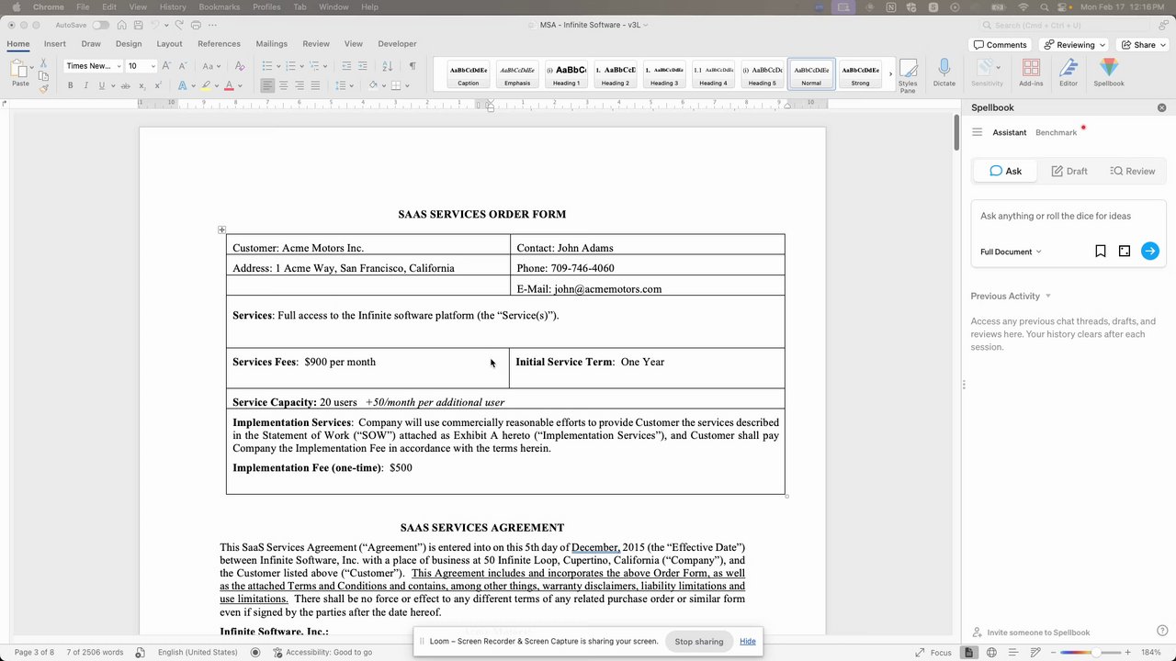Decrease paragraph indent
Screen dimensions: 1176x661
[346, 66]
